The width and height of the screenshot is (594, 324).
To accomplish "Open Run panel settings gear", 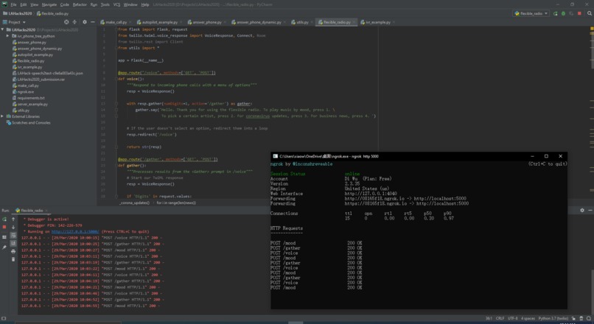I will pyautogui.click(x=582, y=210).
